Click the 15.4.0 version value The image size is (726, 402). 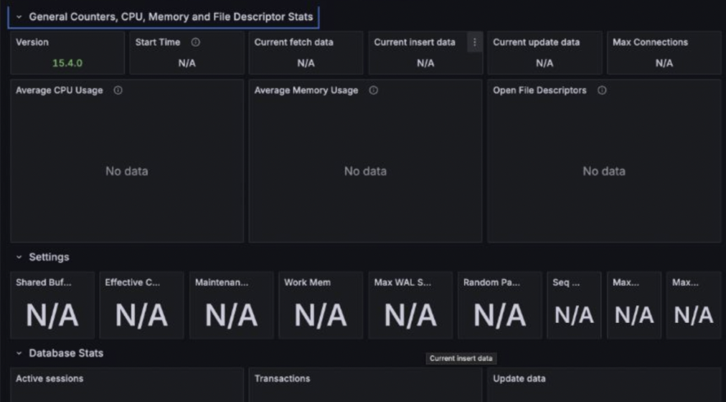67,63
